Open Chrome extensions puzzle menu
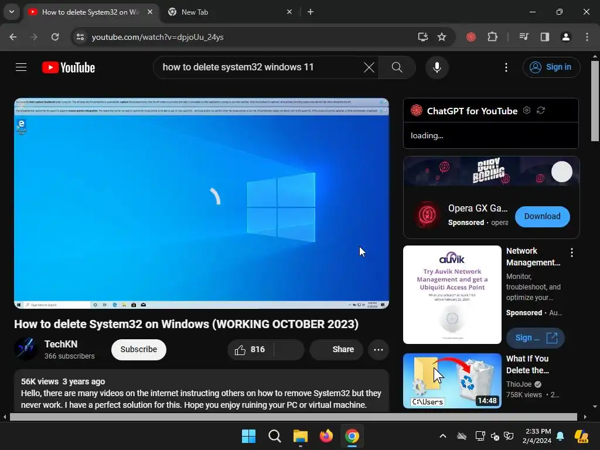 (492, 37)
